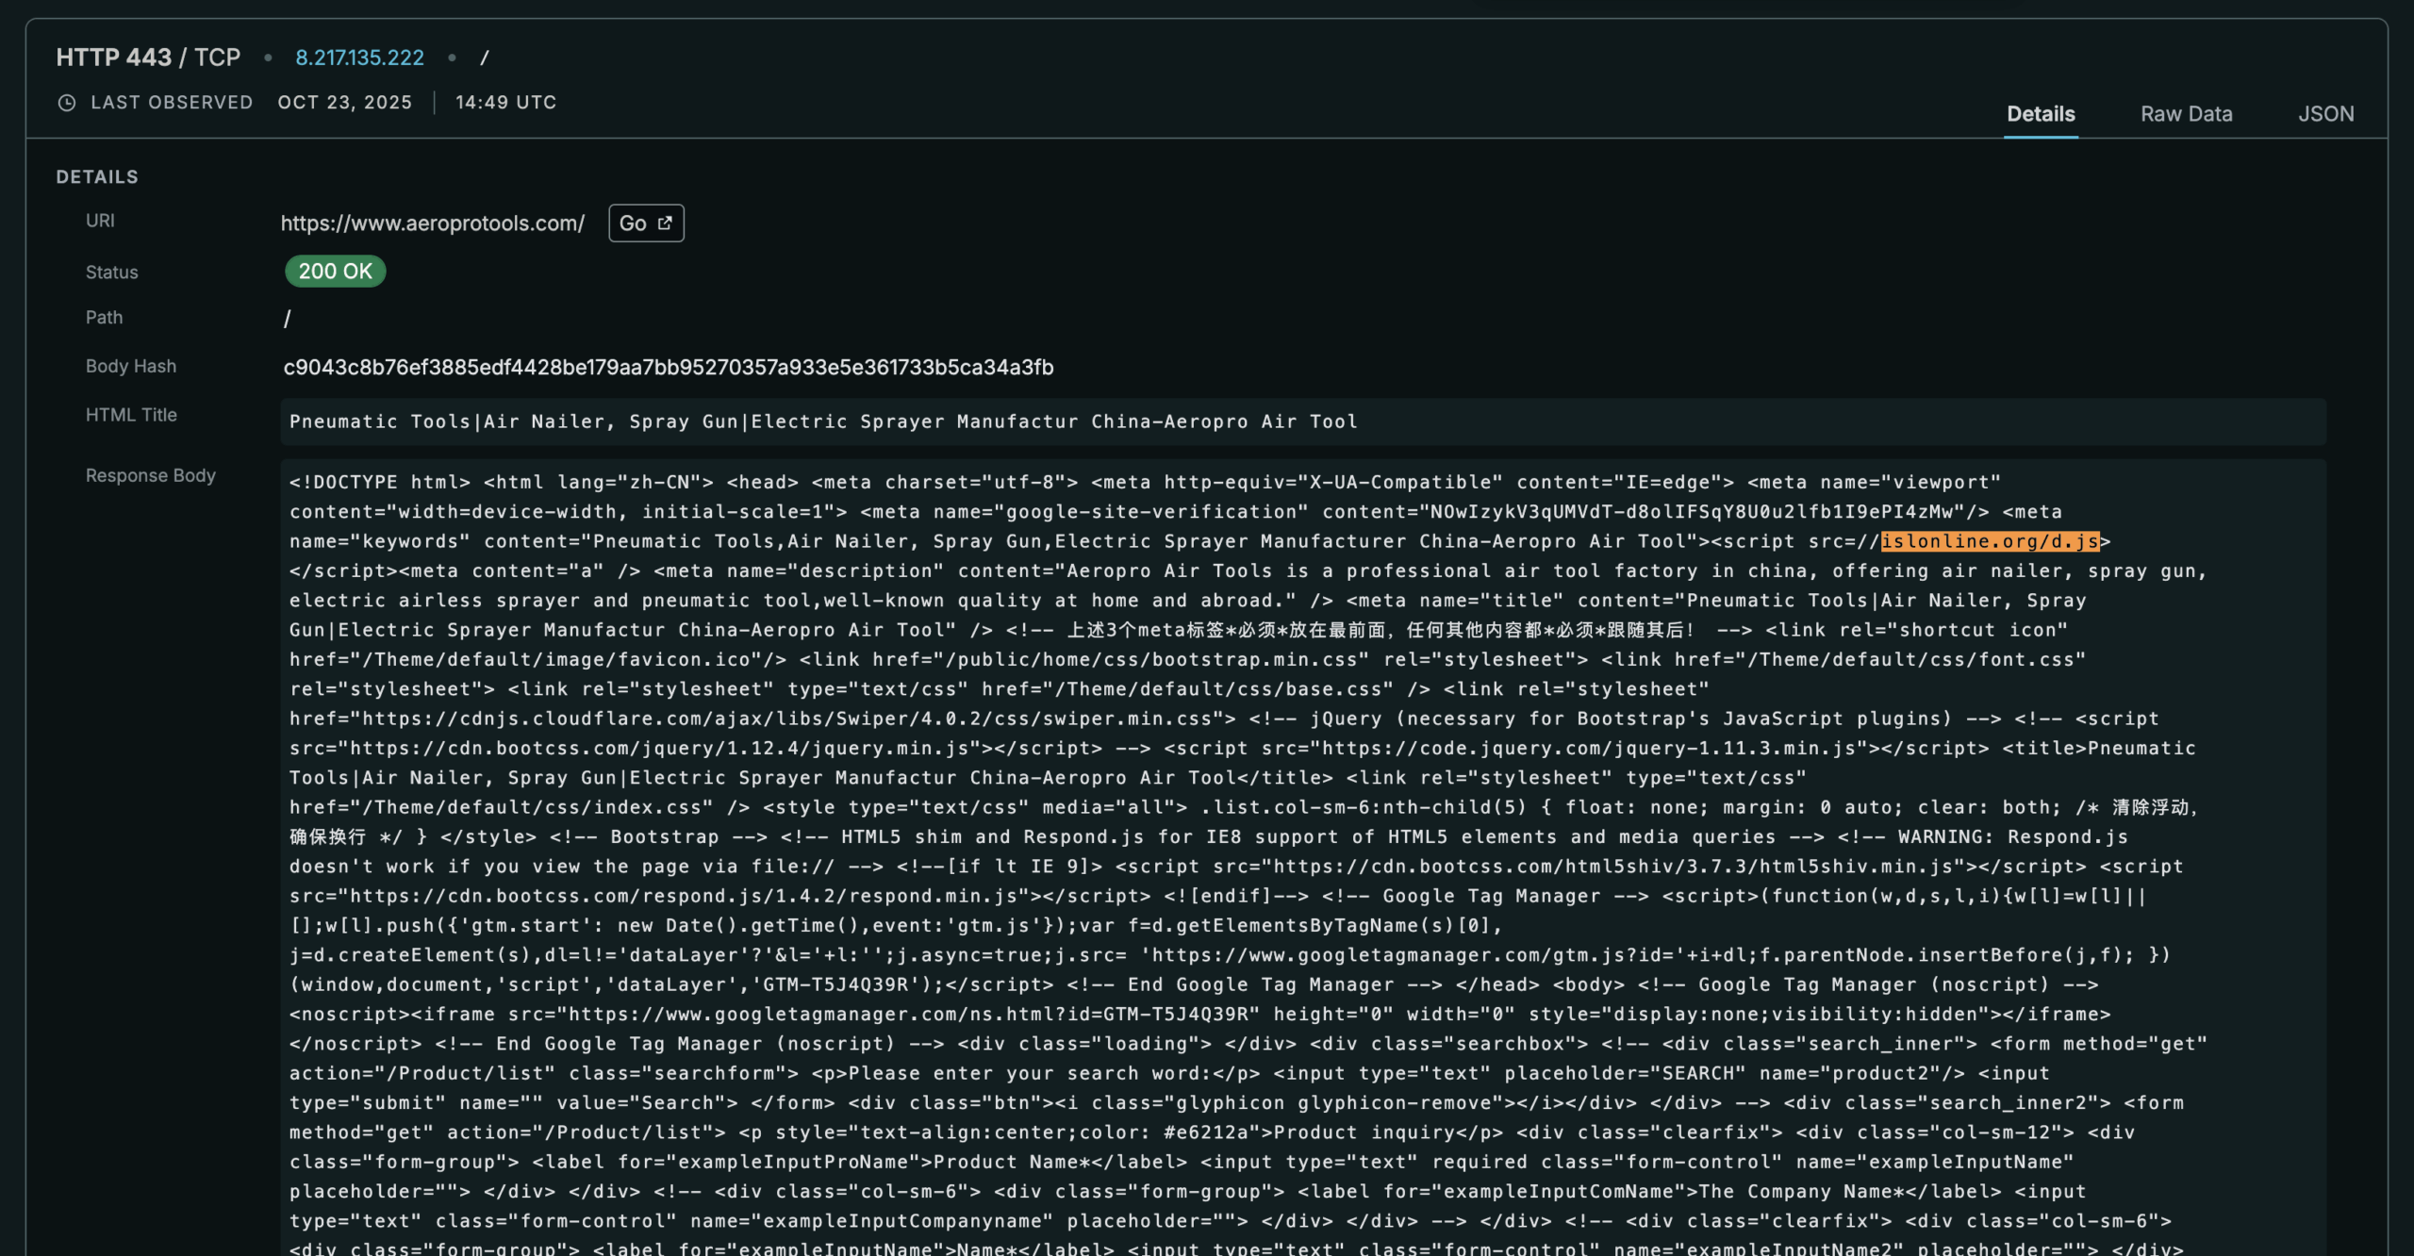Click the HTTP 443 / TCP heading

coord(147,58)
